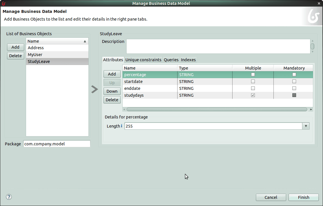The width and height of the screenshot is (323, 206).
Task: Click the Package input field
Action: (x=56, y=144)
